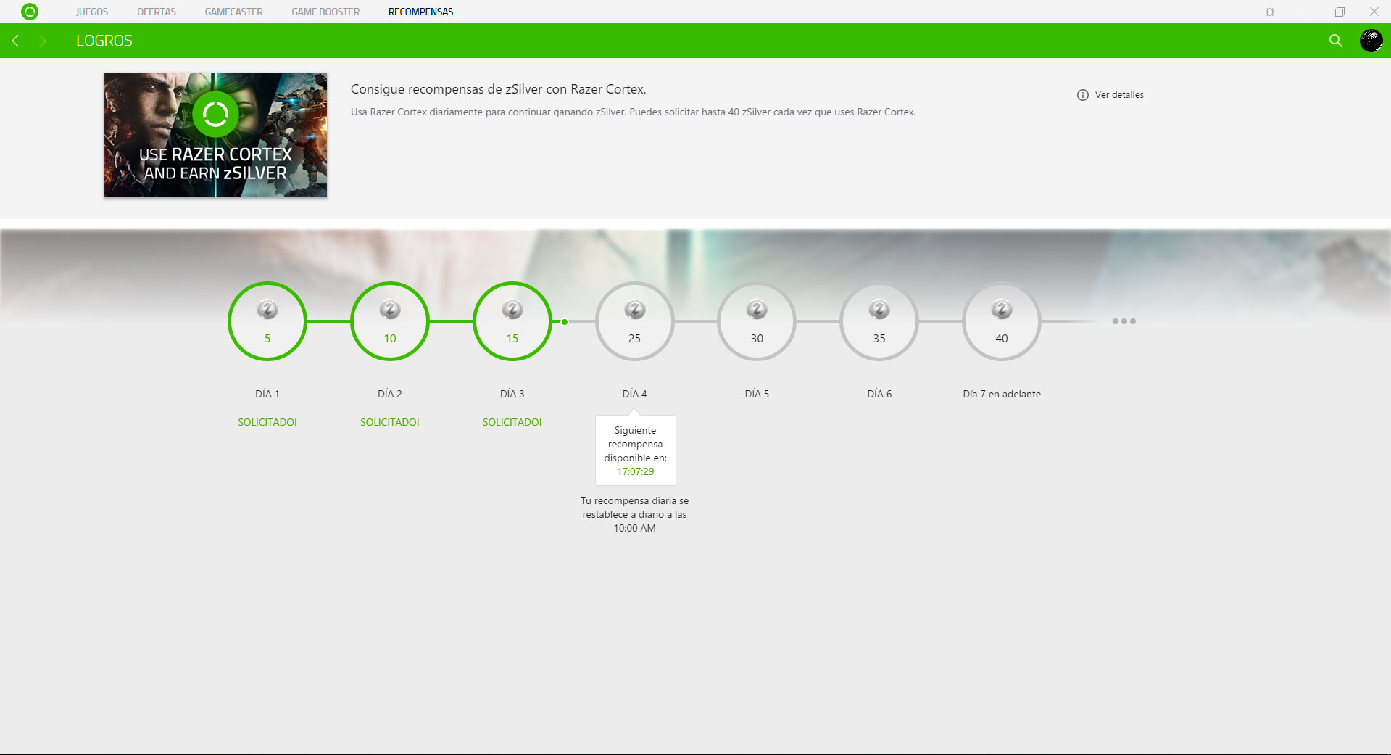Navigate back with the left arrow
The height and width of the screenshot is (755, 1391).
tap(15, 41)
